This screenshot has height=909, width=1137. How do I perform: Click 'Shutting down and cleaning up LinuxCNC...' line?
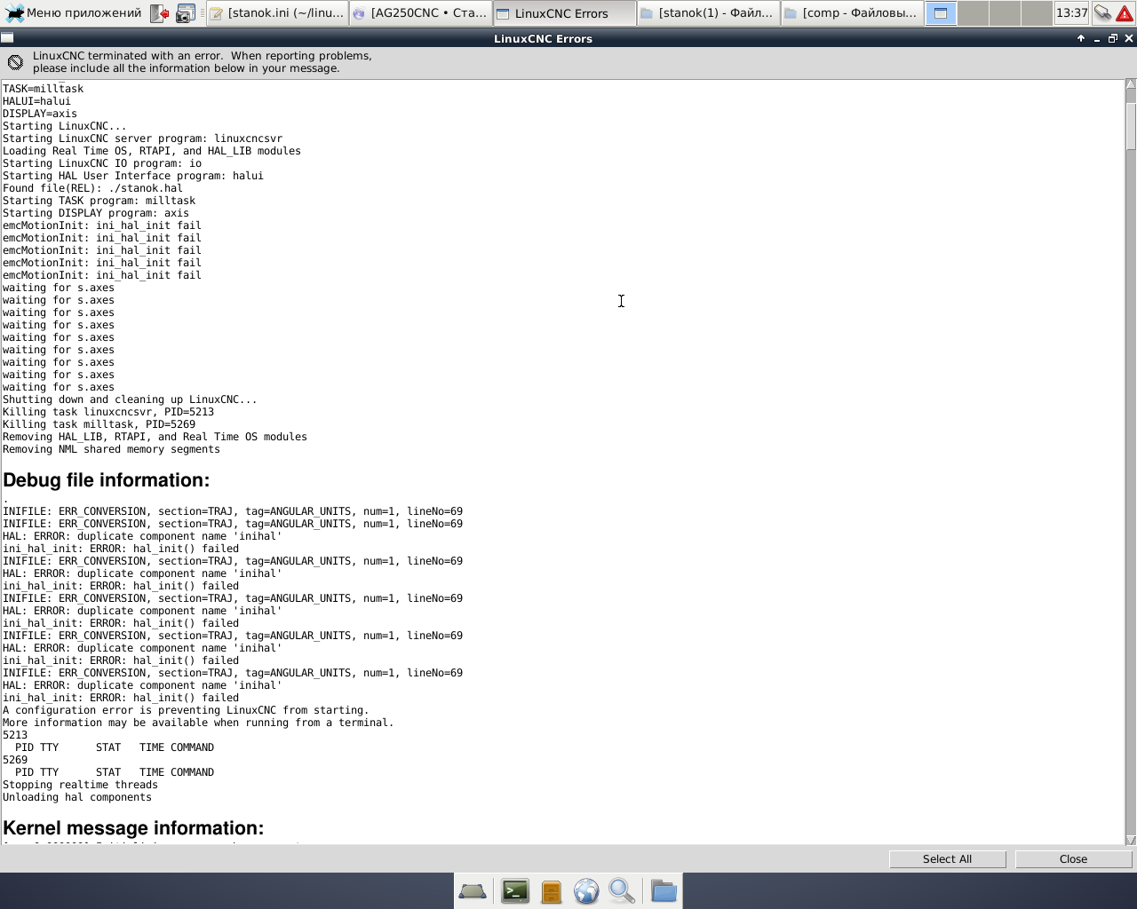click(x=130, y=399)
